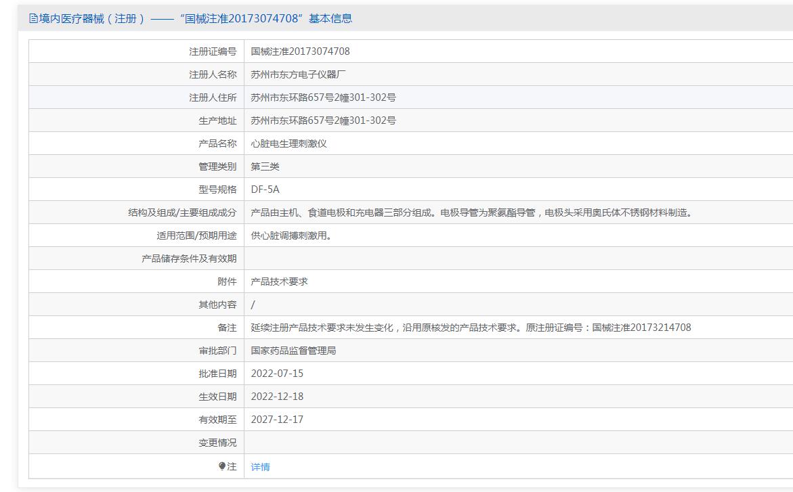Click the model specification DF-5A

(265, 189)
